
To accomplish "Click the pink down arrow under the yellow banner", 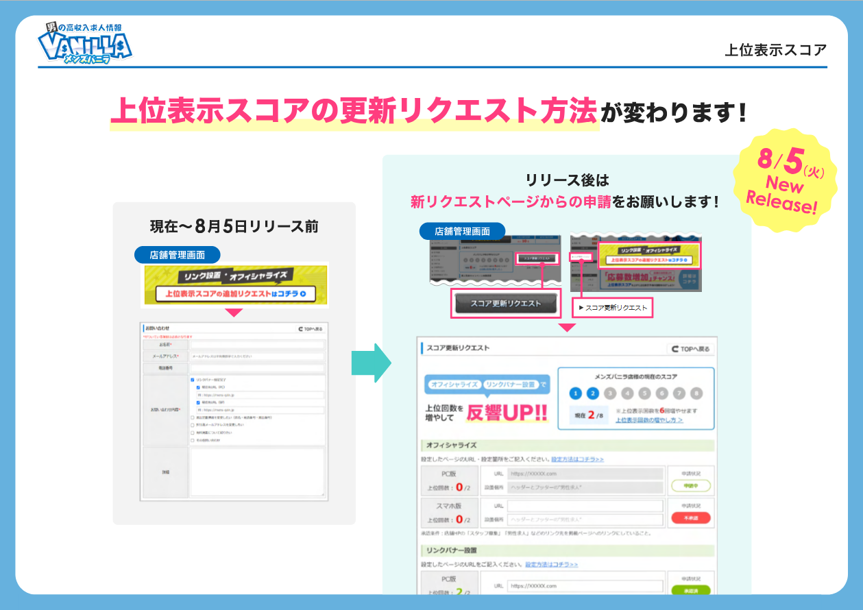I will pyautogui.click(x=234, y=313).
